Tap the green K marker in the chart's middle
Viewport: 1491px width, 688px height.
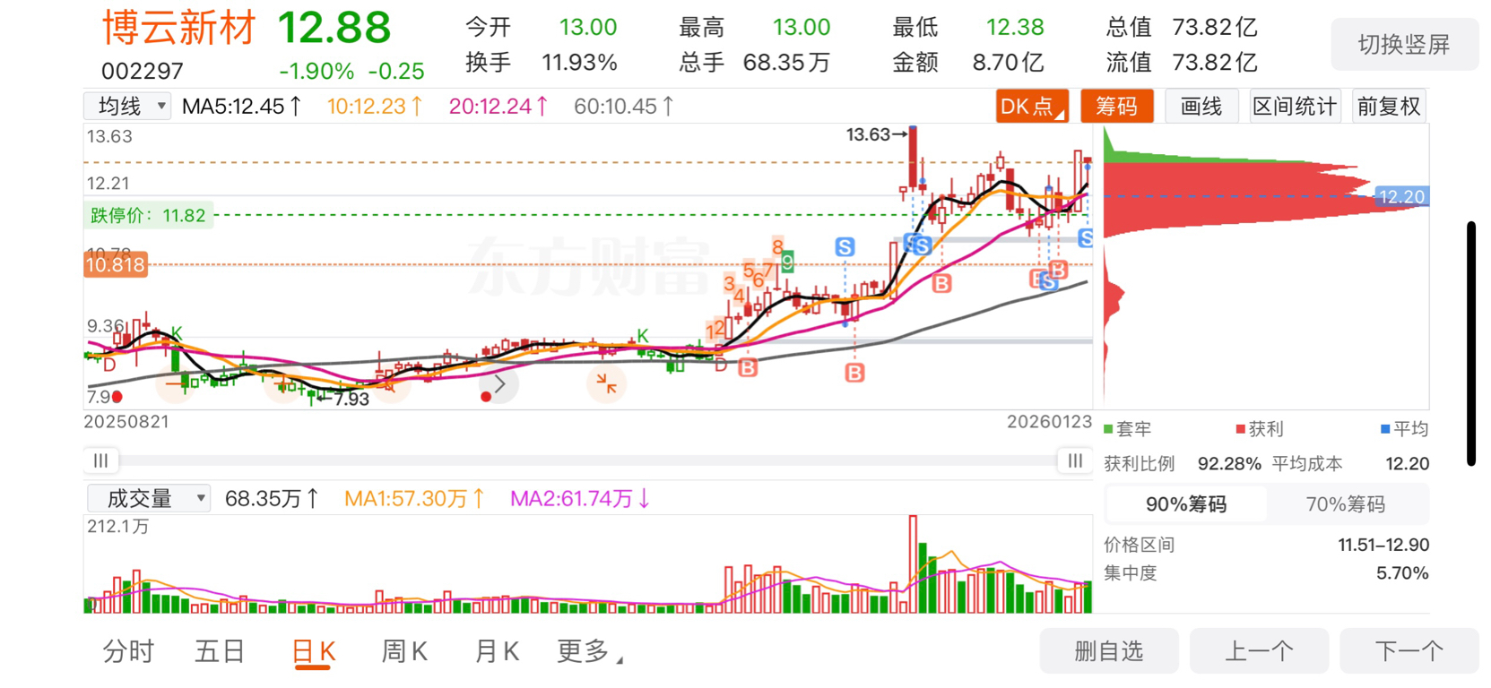(642, 336)
